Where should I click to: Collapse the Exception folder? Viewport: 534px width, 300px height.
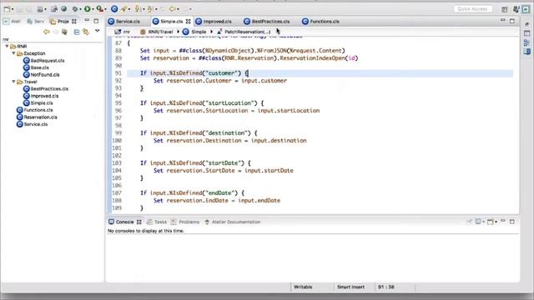13,53
